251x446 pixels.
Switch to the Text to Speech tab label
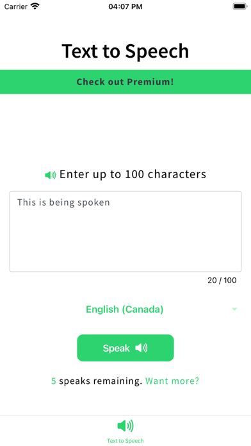click(125, 441)
